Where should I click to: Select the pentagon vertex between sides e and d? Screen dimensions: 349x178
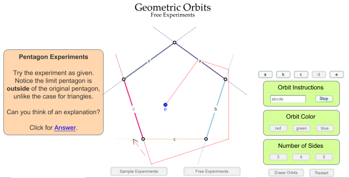point(124,79)
